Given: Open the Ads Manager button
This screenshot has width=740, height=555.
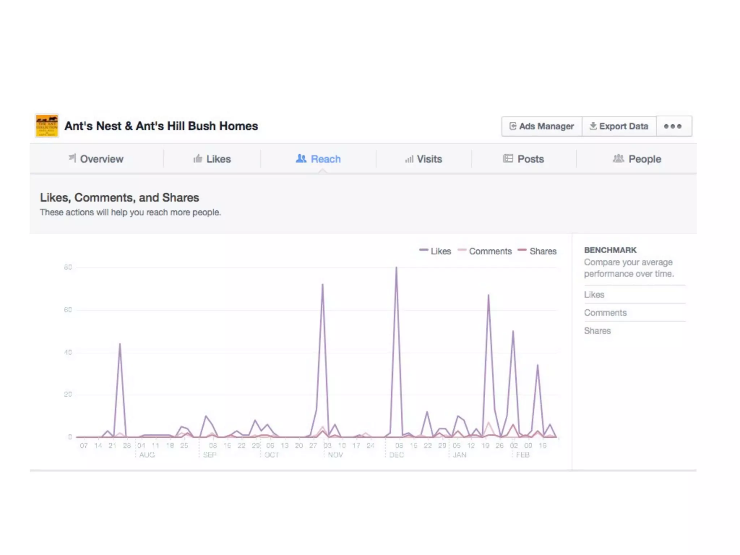Looking at the screenshot, I should pos(542,126).
